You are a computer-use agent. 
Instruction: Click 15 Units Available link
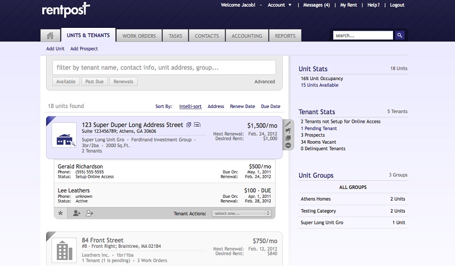[x=320, y=85]
